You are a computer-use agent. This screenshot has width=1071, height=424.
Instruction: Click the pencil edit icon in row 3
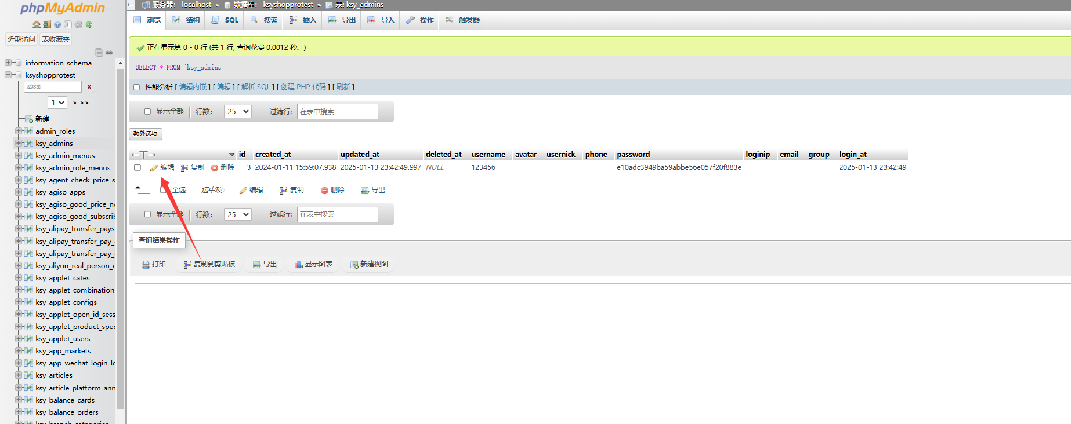tap(154, 167)
